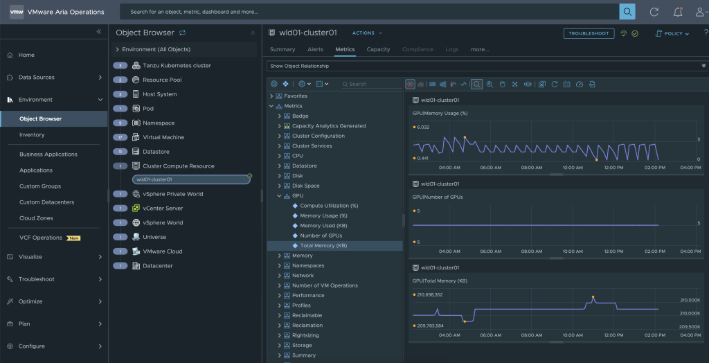Screen dimensions: 709x363
Task: Open the Policy dropdown
Action: click(x=672, y=33)
